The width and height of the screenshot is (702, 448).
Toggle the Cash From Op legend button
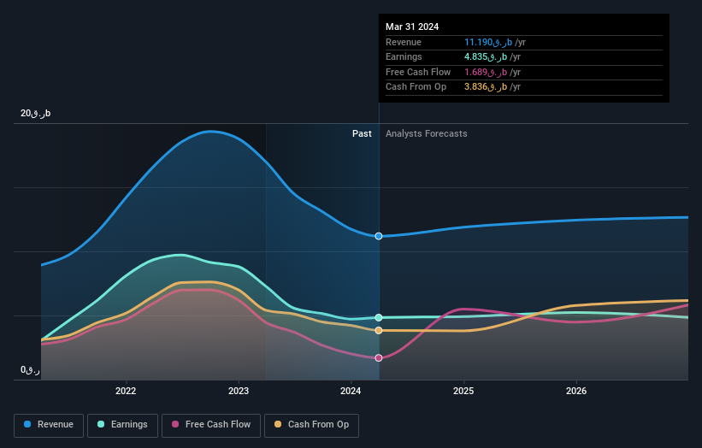point(311,425)
